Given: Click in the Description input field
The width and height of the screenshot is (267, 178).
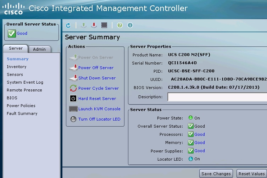Looking at the screenshot, I should pos(217,97).
